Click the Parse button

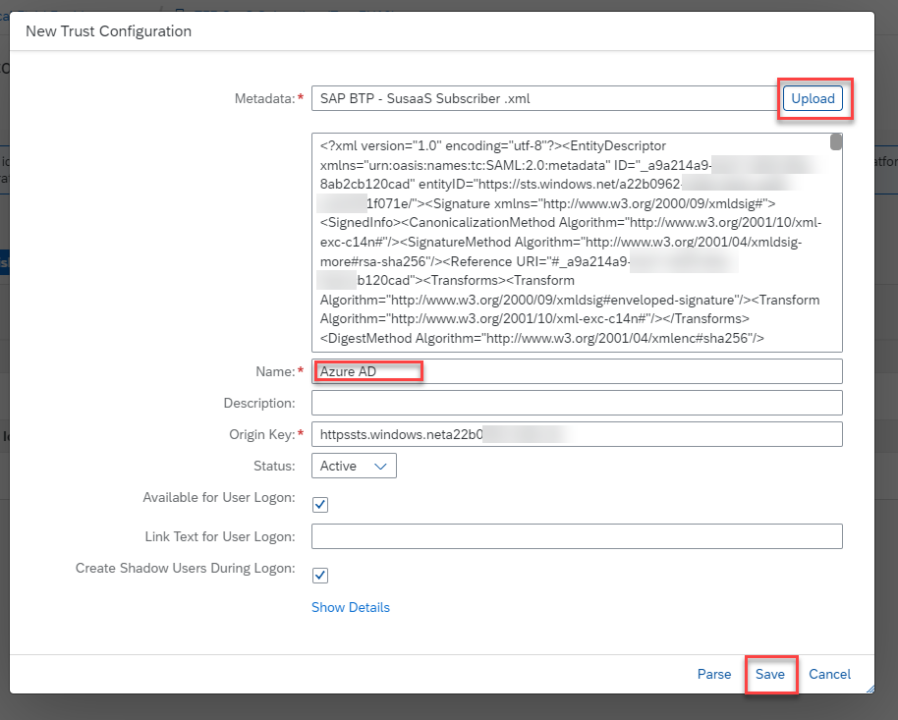[x=713, y=674]
